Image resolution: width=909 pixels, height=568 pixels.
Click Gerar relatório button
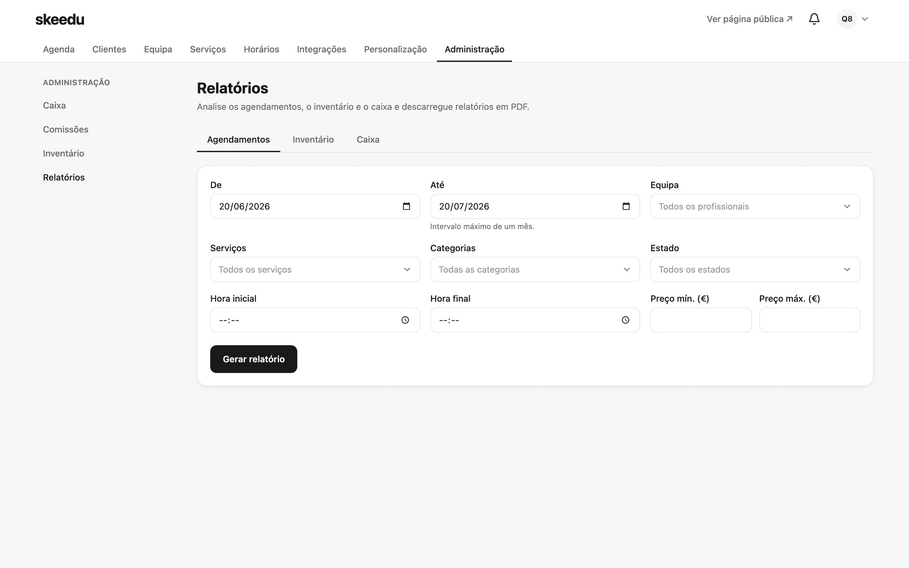coord(253,359)
